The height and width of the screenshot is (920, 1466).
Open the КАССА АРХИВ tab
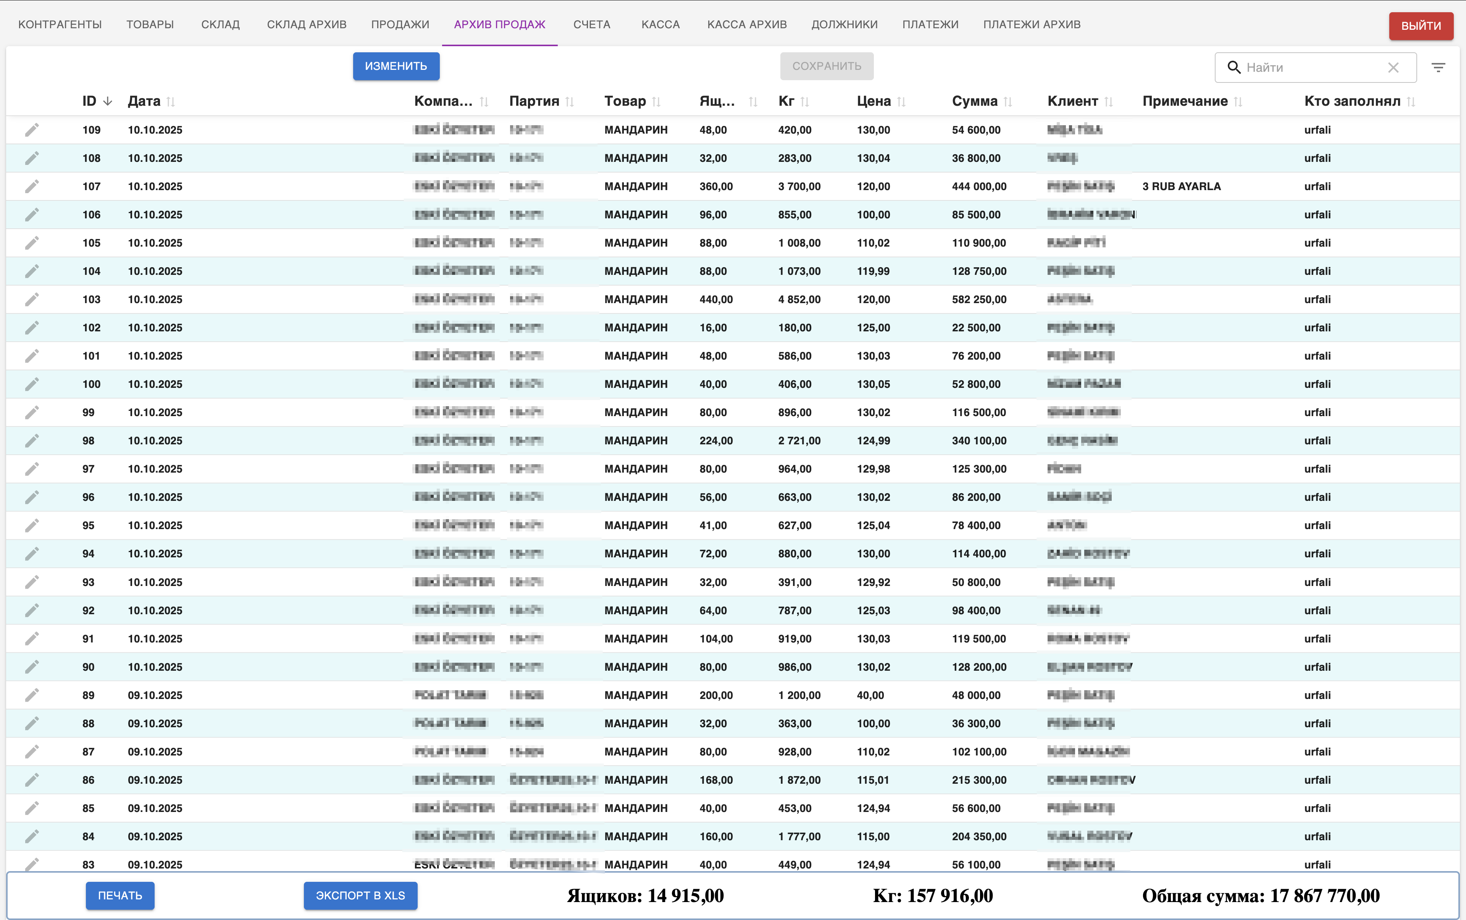tap(747, 24)
